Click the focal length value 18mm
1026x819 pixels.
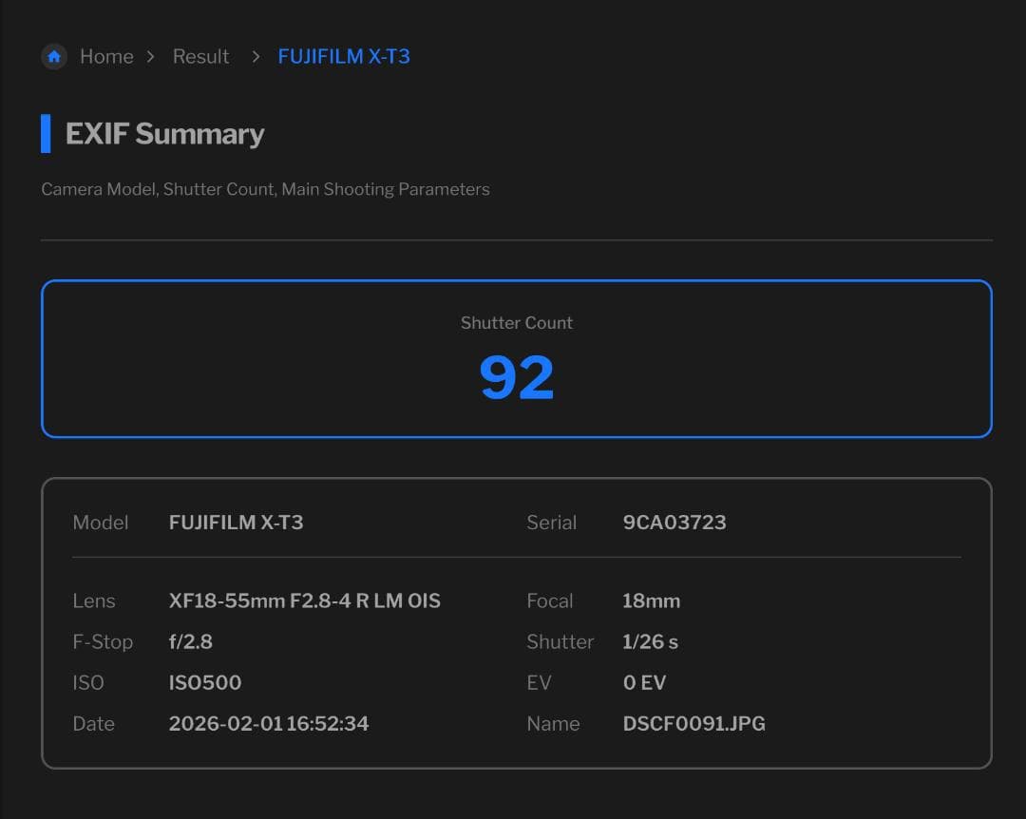click(651, 601)
